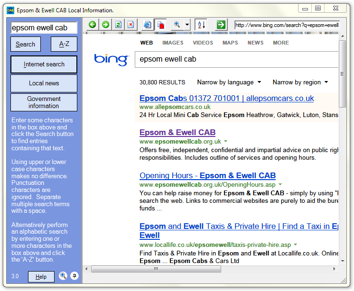Click the sidebar A-Z button
354x291 pixels.
tap(64, 44)
